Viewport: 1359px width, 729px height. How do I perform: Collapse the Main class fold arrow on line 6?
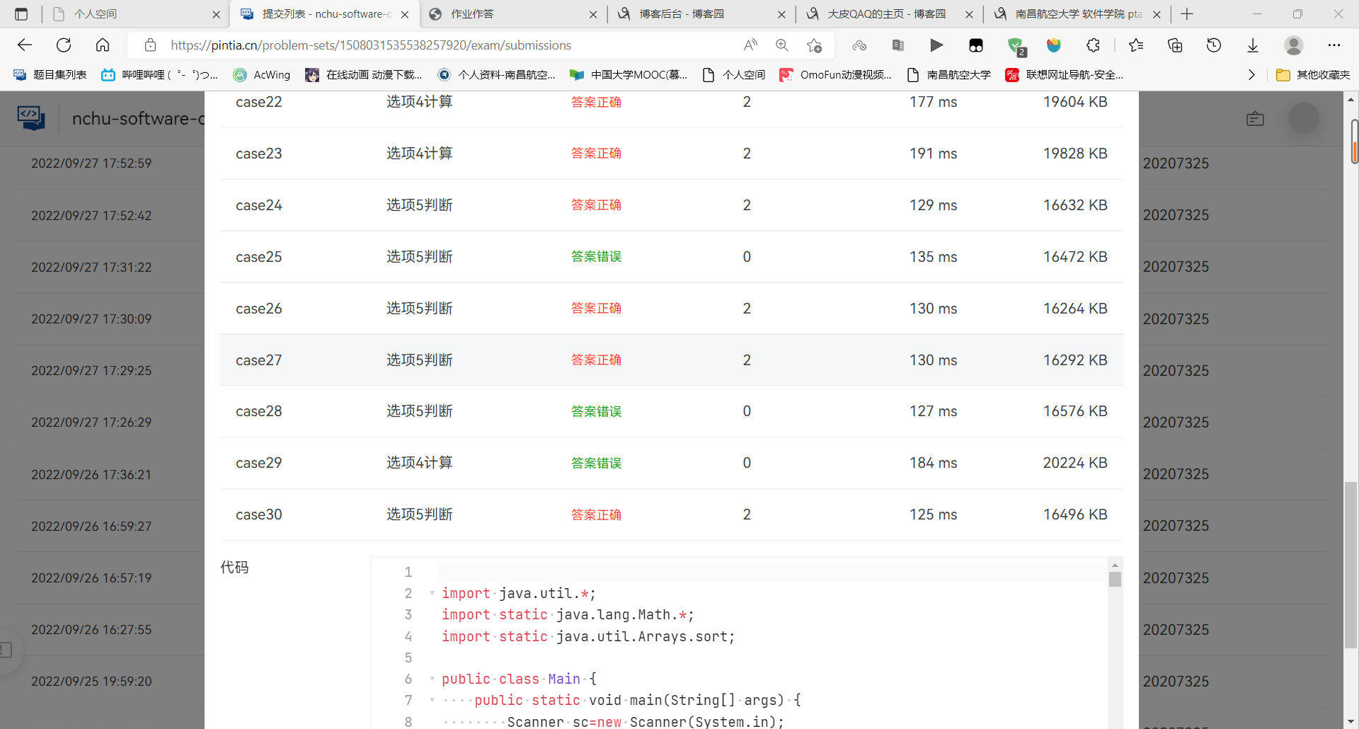point(432,678)
